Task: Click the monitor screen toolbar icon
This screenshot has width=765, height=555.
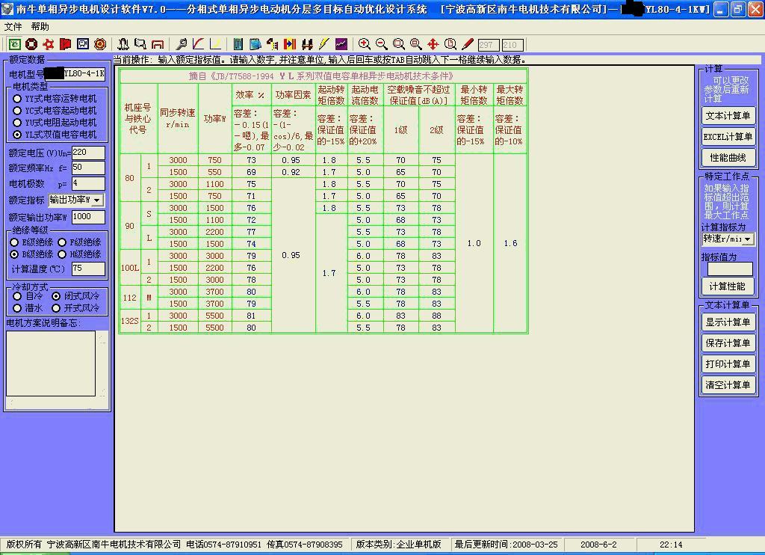Action: tap(83, 44)
